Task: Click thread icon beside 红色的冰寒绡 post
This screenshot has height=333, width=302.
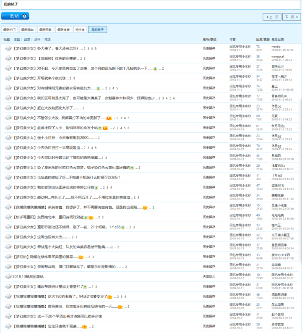Action: coord(8,58)
